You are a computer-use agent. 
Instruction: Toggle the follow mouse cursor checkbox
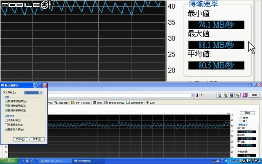(7, 101)
